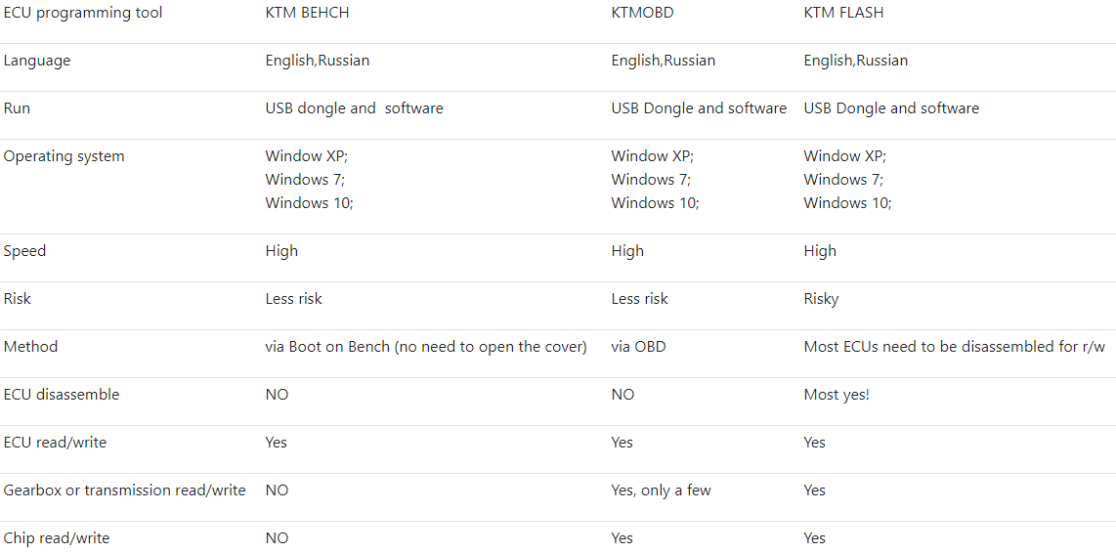Click the Operating system row label
This screenshot has height=553, width=1116.
(64, 156)
